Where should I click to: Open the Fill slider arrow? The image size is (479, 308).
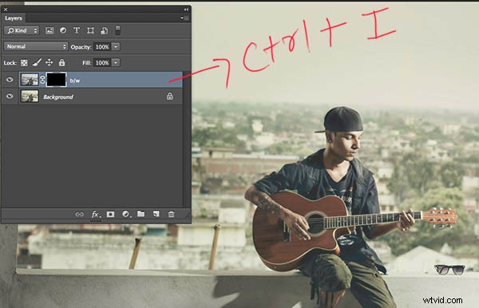(116, 62)
